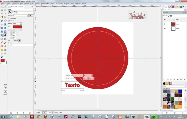This screenshot has height=119, width=187.
Task: Enable the 'Usar editor' checkbox
Action: [x=9, y=18]
